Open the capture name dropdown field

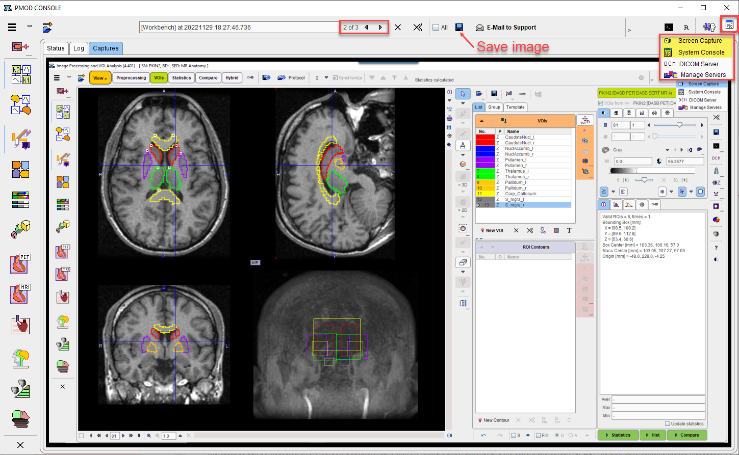(x=239, y=28)
